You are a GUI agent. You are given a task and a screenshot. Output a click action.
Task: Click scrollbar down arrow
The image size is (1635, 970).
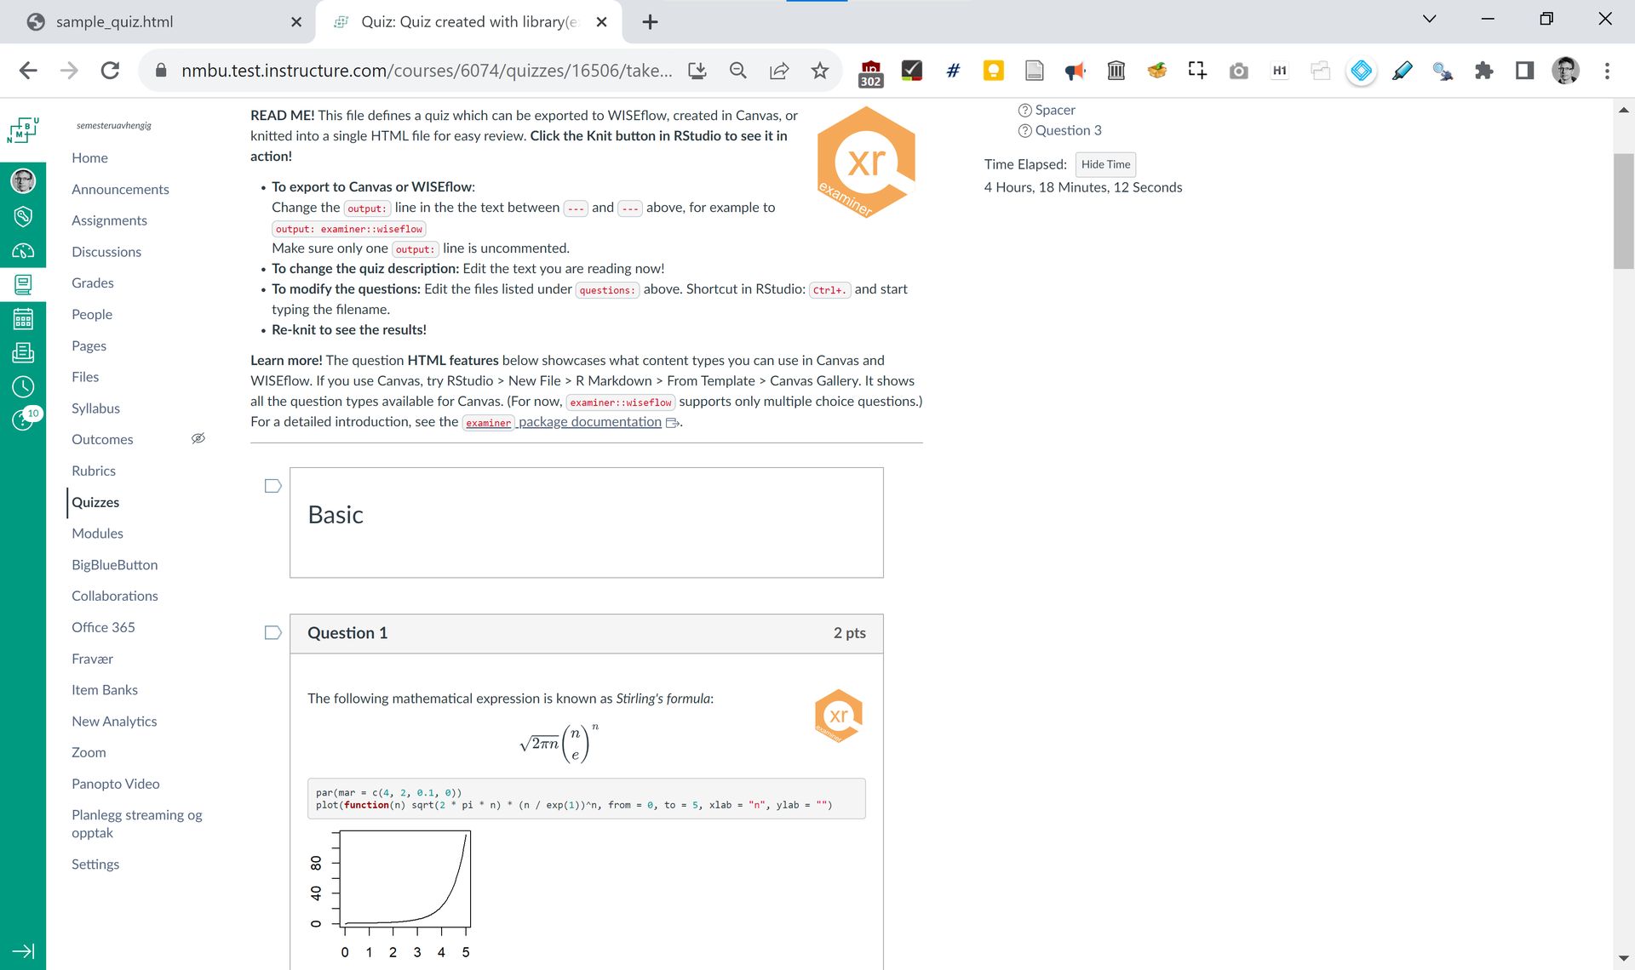1624,959
